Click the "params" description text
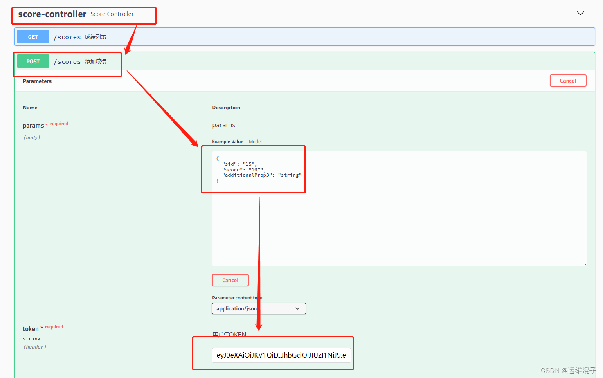This screenshot has height=378, width=603. [223, 125]
